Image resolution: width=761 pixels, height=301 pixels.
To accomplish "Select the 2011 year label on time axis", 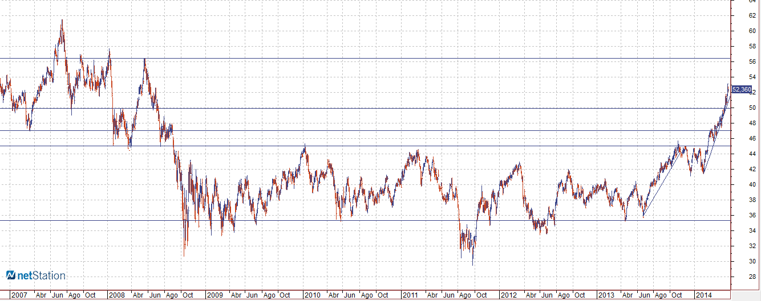I will 410,295.
